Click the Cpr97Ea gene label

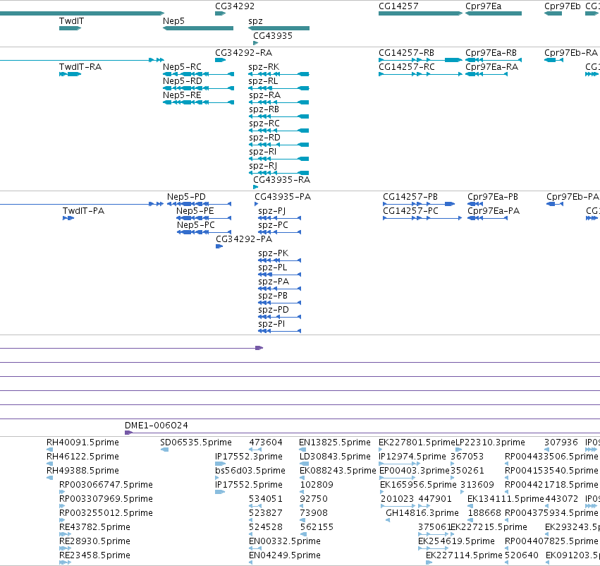[x=483, y=6]
